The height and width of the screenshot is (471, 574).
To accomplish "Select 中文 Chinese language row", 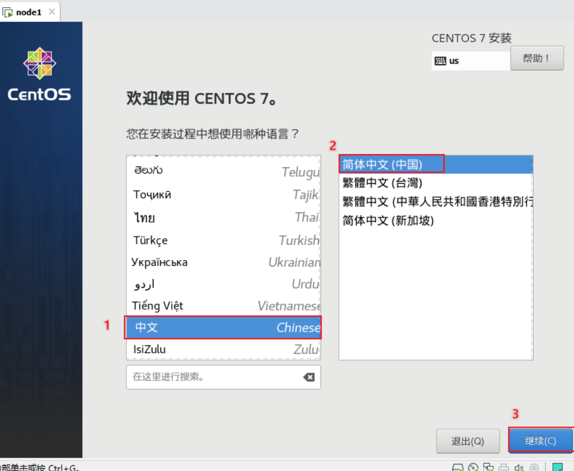I will coord(224,327).
